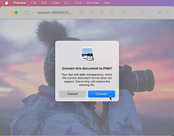Open the Apple menu

click(x=7, y=3)
